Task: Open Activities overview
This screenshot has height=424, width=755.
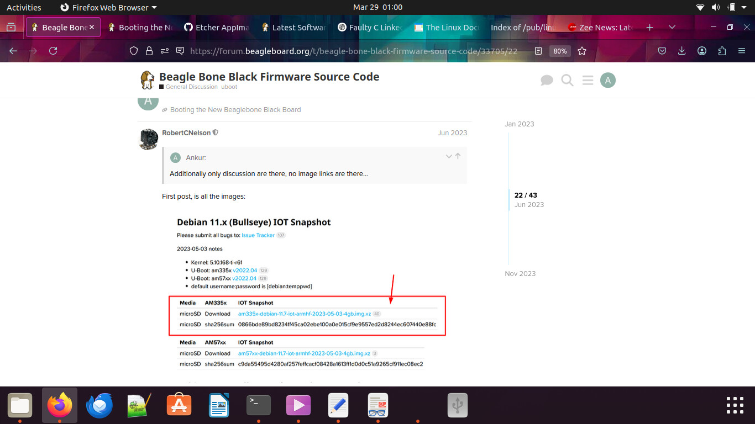Action: pos(24,7)
